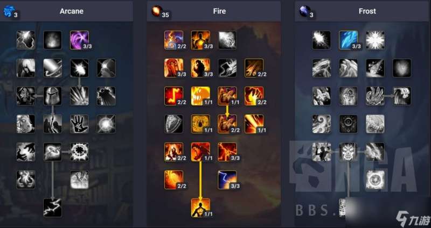Click the helmet icon in Arcane tree
The image size is (431, 228).
[52, 96]
